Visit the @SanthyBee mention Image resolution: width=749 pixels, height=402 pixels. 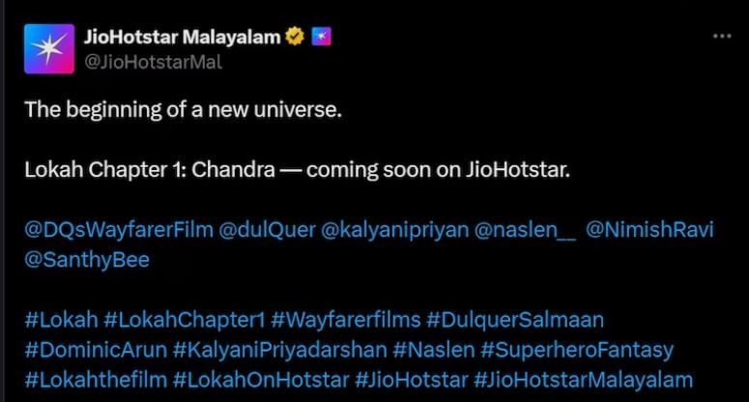point(87,260)
